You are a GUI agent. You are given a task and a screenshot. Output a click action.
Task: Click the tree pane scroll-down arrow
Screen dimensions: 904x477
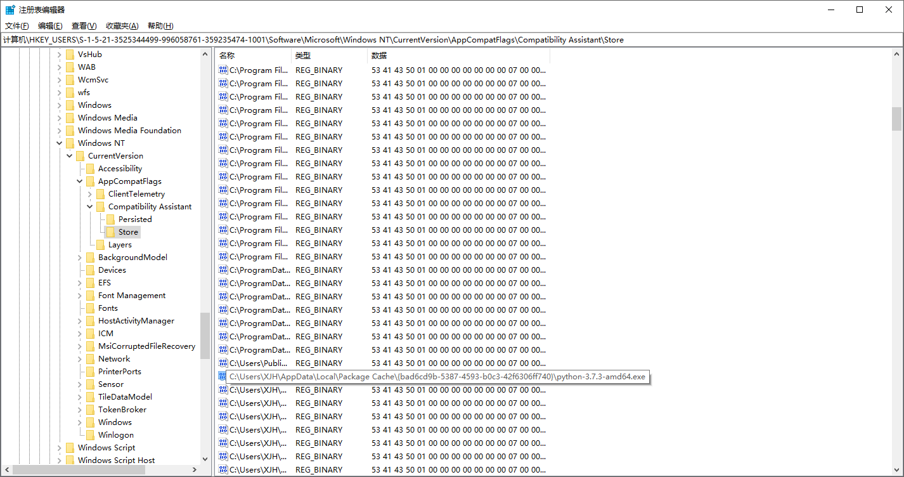pyautogui.click(x=205, y=459)
